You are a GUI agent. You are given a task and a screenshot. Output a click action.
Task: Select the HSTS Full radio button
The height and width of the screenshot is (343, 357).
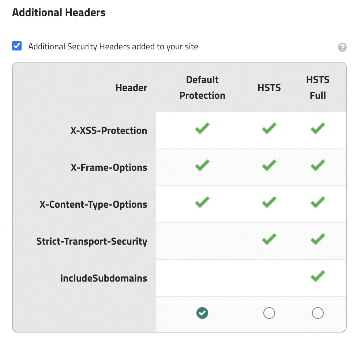(317, 313)
